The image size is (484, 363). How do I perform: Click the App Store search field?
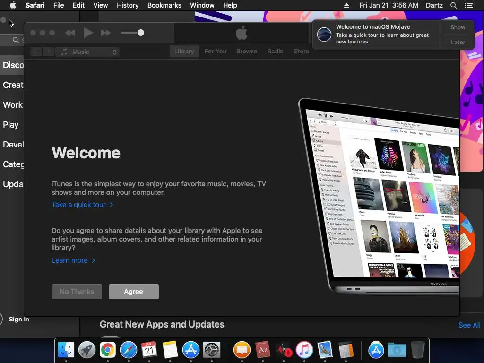click(x=12, y=40)
